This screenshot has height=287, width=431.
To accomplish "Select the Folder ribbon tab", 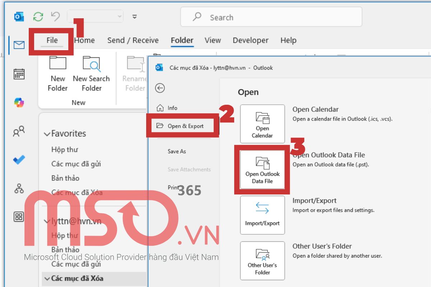I will tap(182, 40).
